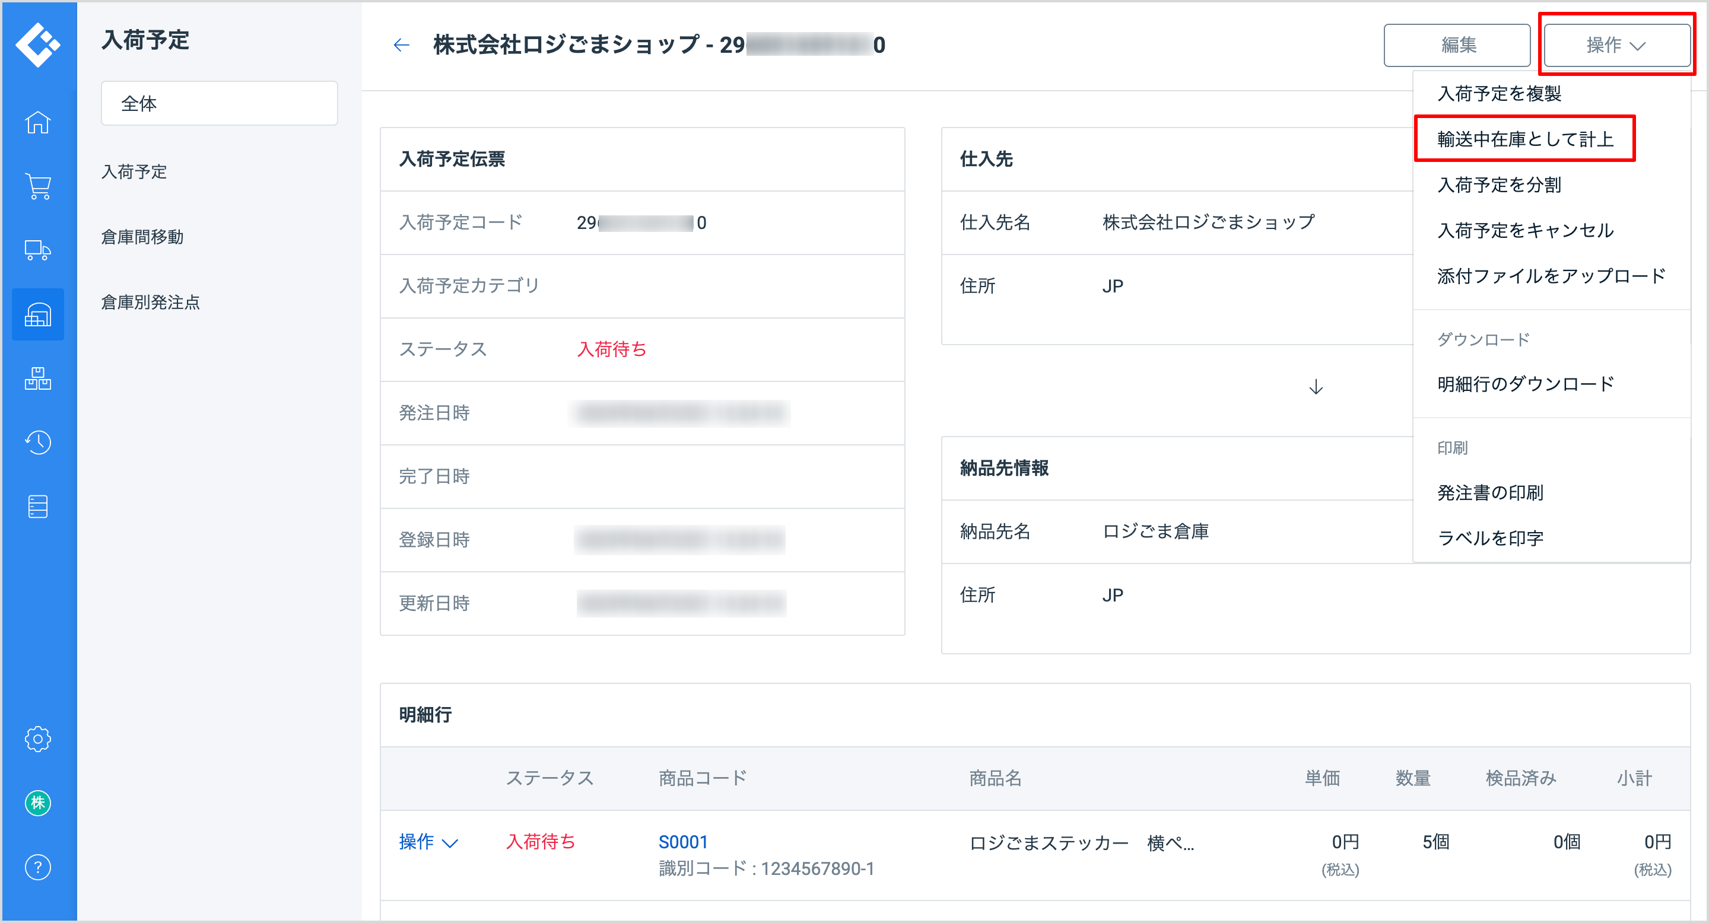Open 入荷予定 in the side navigation
The width and height of the screenshot is (1709, 923).
click(x=134, y=173)
